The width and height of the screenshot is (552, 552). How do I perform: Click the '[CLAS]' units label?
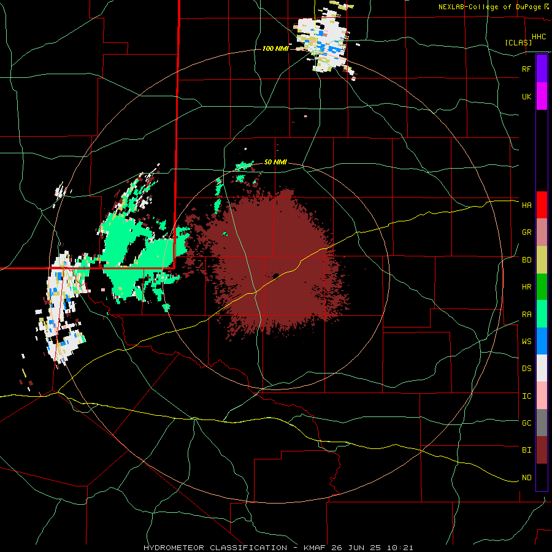click(518, 42)
